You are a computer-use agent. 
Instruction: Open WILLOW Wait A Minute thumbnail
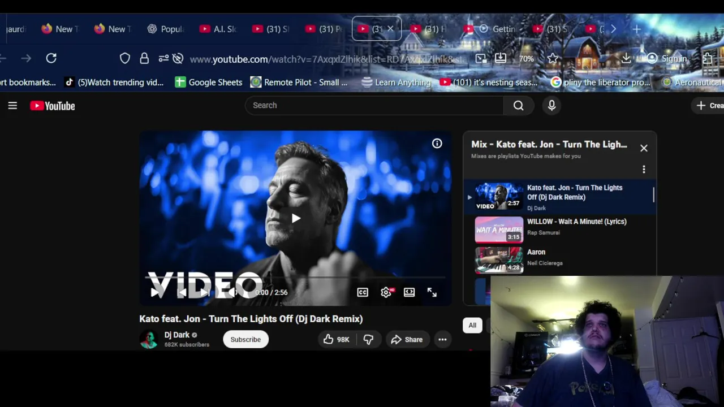click(x=499, y=230)
